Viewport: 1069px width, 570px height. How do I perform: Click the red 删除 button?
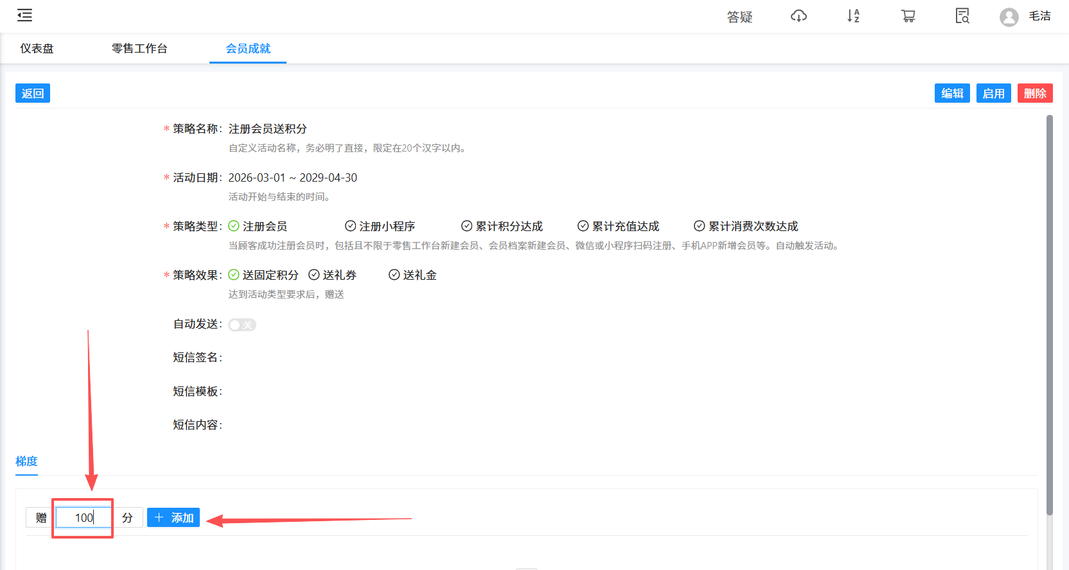pyautogui.click(x=1035, y=94)
